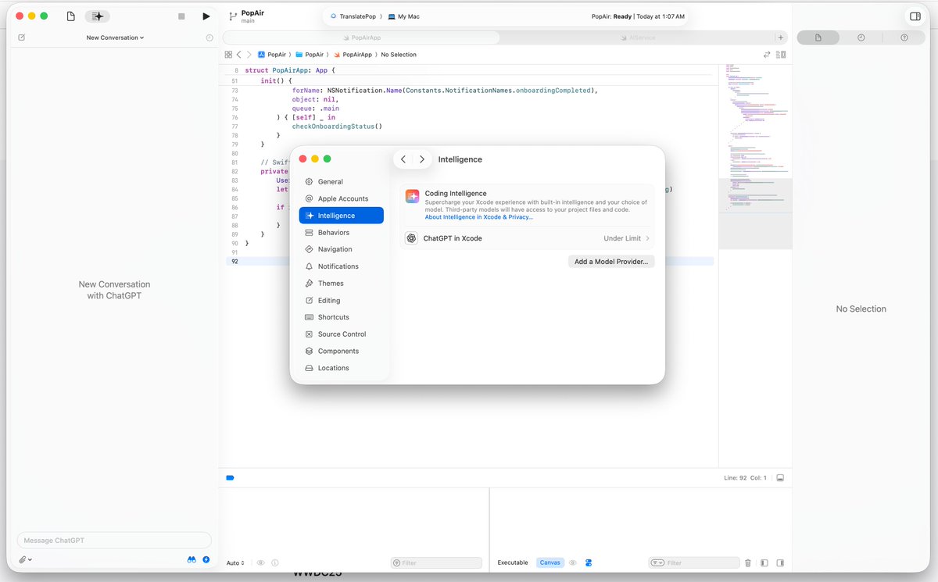
Task: Click Quick Look eye icon in variables view
Action: (261, 562)
